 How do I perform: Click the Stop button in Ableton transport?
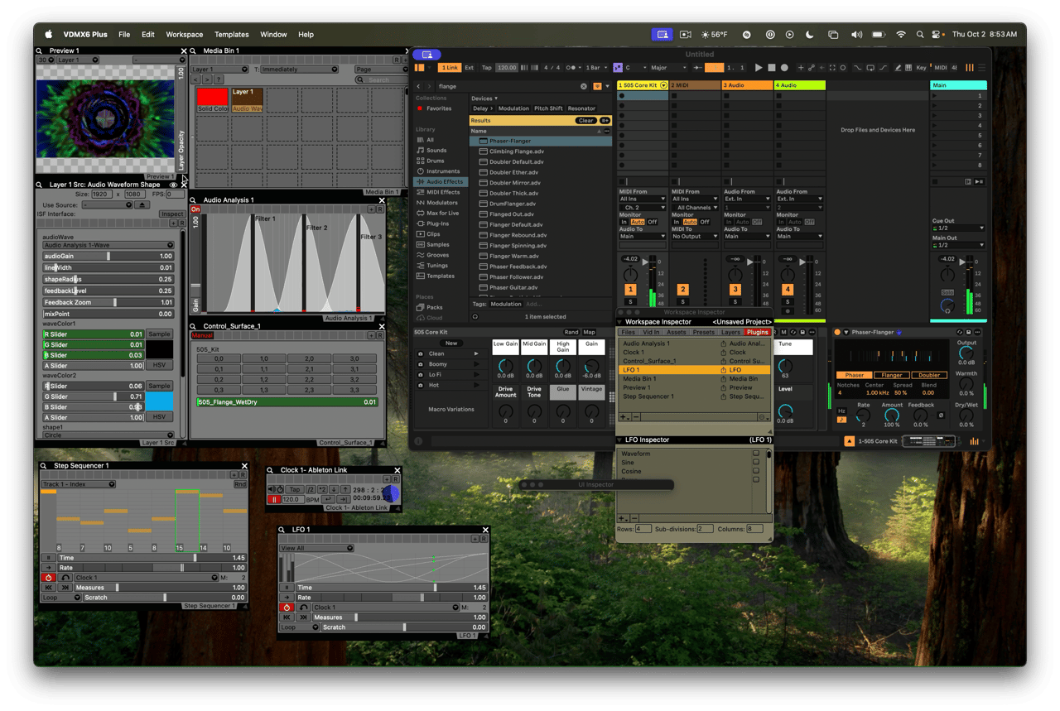771,68
